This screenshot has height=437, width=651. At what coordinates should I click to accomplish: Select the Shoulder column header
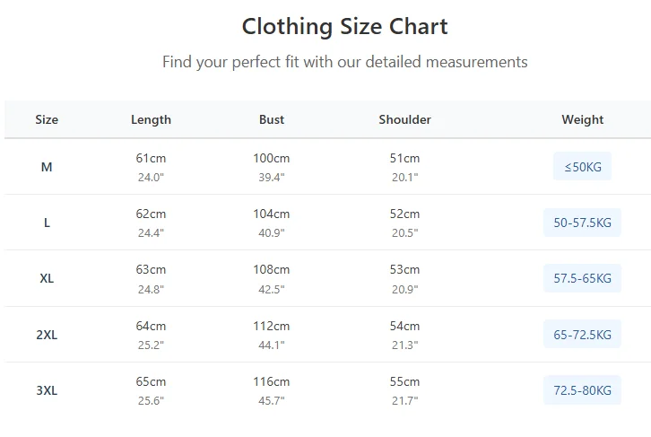404,119
